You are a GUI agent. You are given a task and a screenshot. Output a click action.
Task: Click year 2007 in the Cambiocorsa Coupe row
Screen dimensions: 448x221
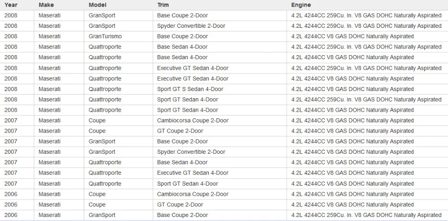[x=11, y=121]
